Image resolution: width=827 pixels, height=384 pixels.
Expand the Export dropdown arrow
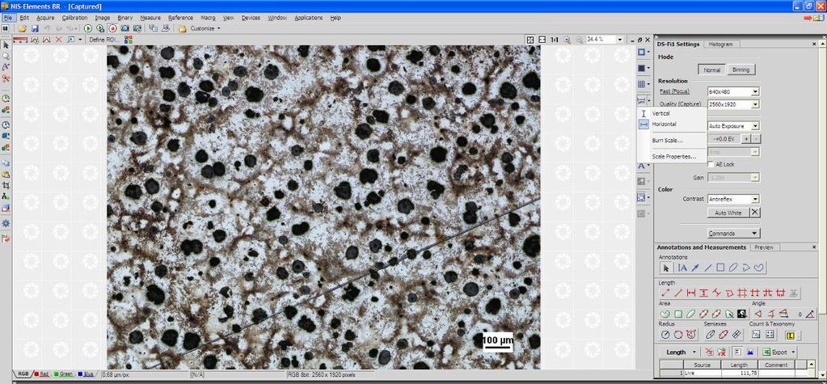pyautogui.click(x=793, y=352)
